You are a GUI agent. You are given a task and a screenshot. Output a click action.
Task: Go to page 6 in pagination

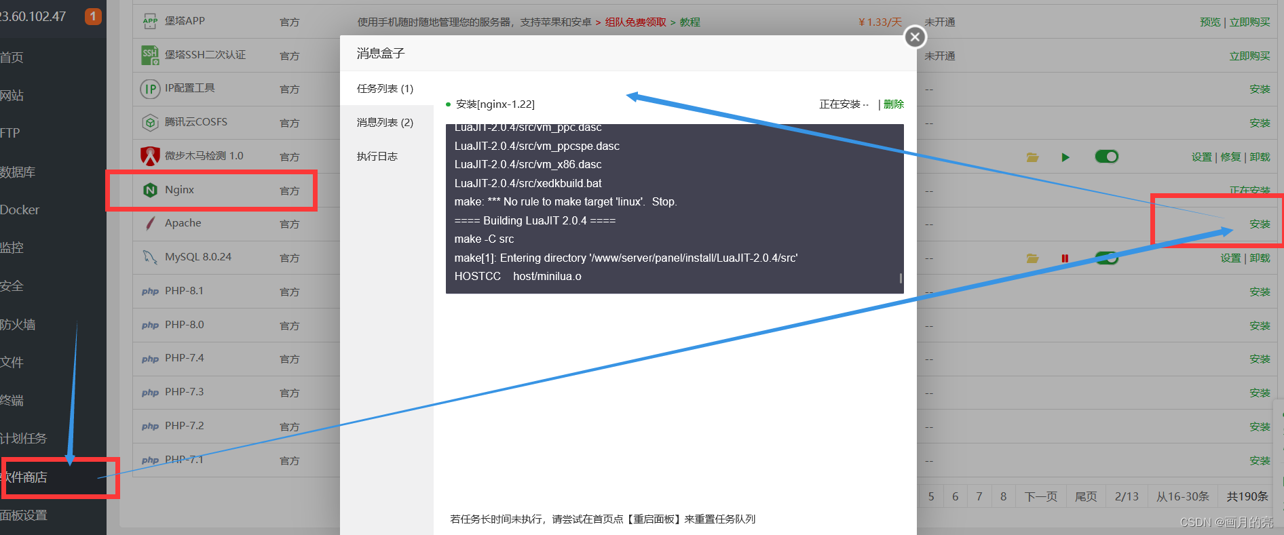coord(956,496)
